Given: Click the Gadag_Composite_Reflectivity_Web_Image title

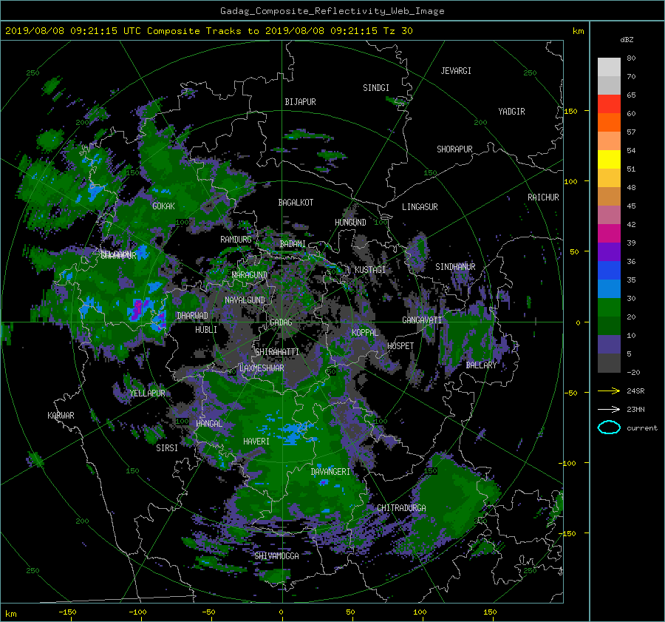Looking at the screenshot, I should [x=332, y=11].
